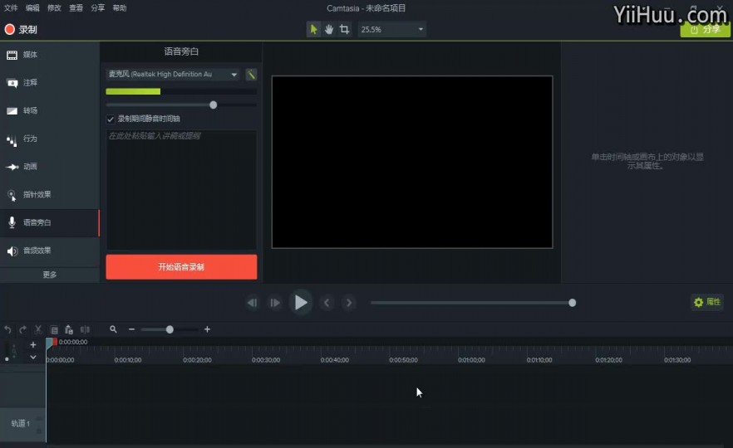Adjust the microphone input volume slider
Screen dimensions: 733x448
coord(213,105)
